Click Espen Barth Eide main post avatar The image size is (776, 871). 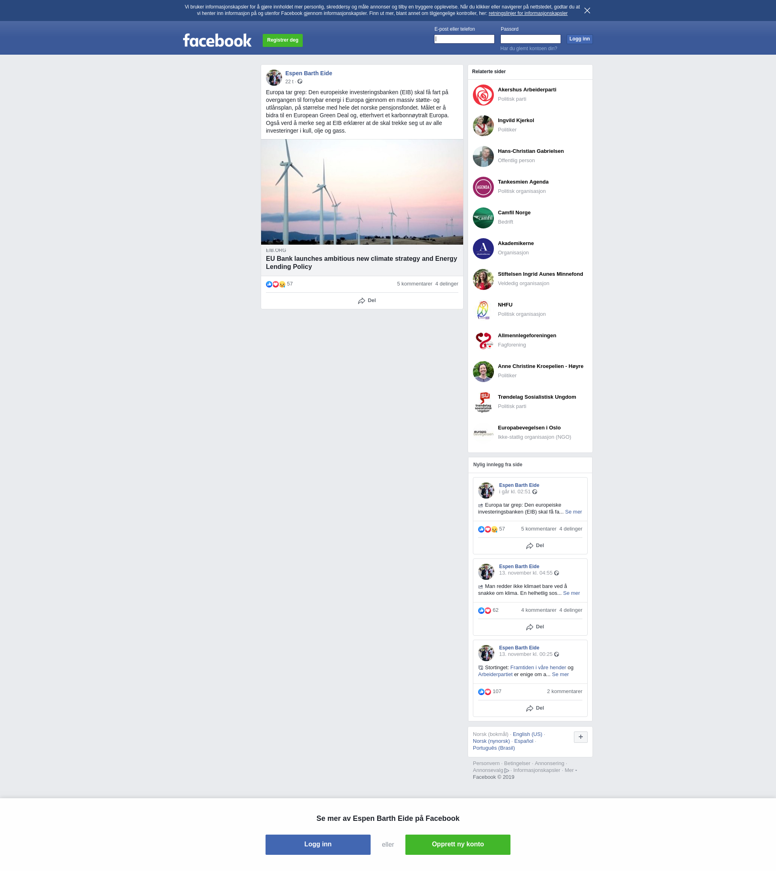[274, 78]
